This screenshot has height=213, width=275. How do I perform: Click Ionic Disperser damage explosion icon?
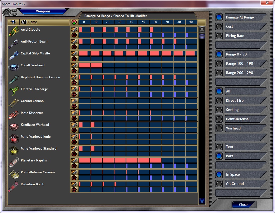coord(74,112)
